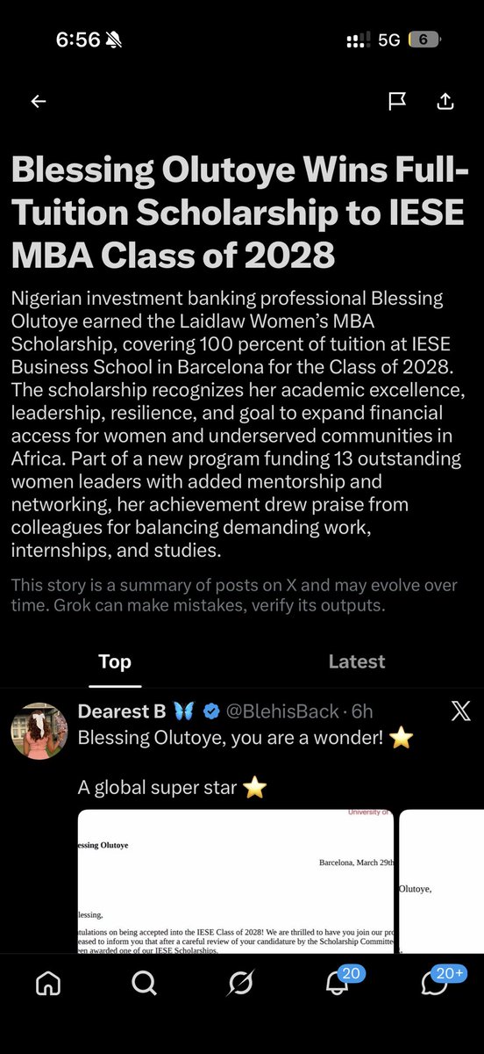Tap the flag report icon
Viewport: 484px width, 1054px height.
click(x=397, y=102)
